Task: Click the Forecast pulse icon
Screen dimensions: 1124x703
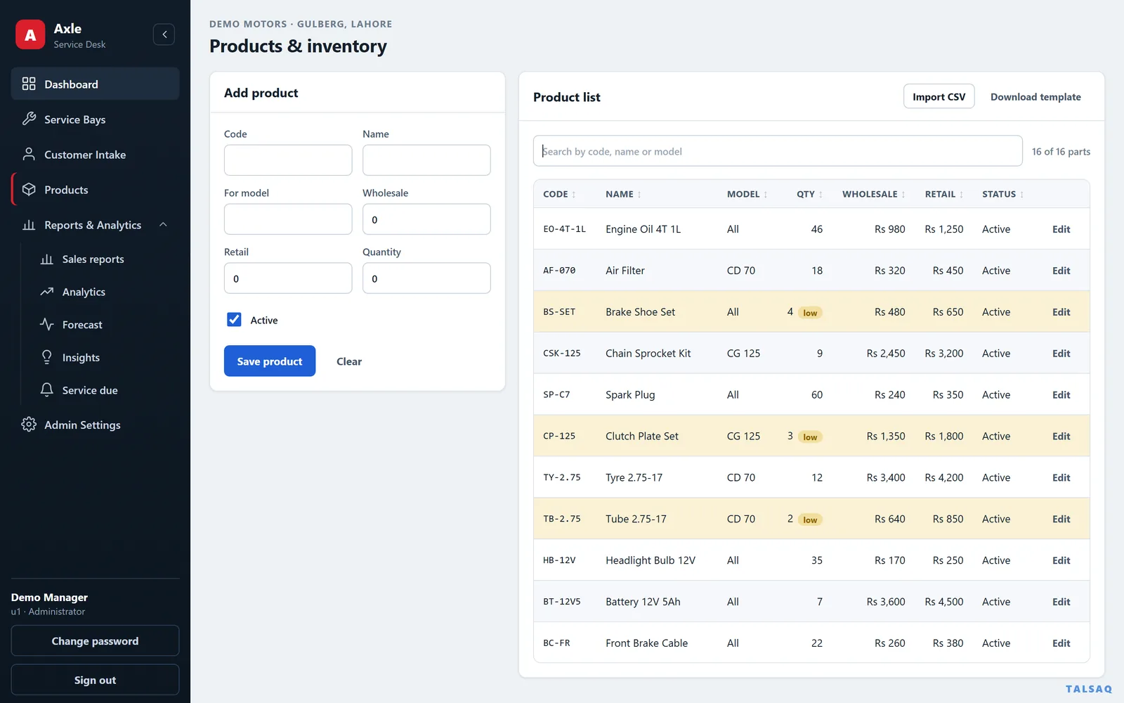Action: [x=47, y=324]
